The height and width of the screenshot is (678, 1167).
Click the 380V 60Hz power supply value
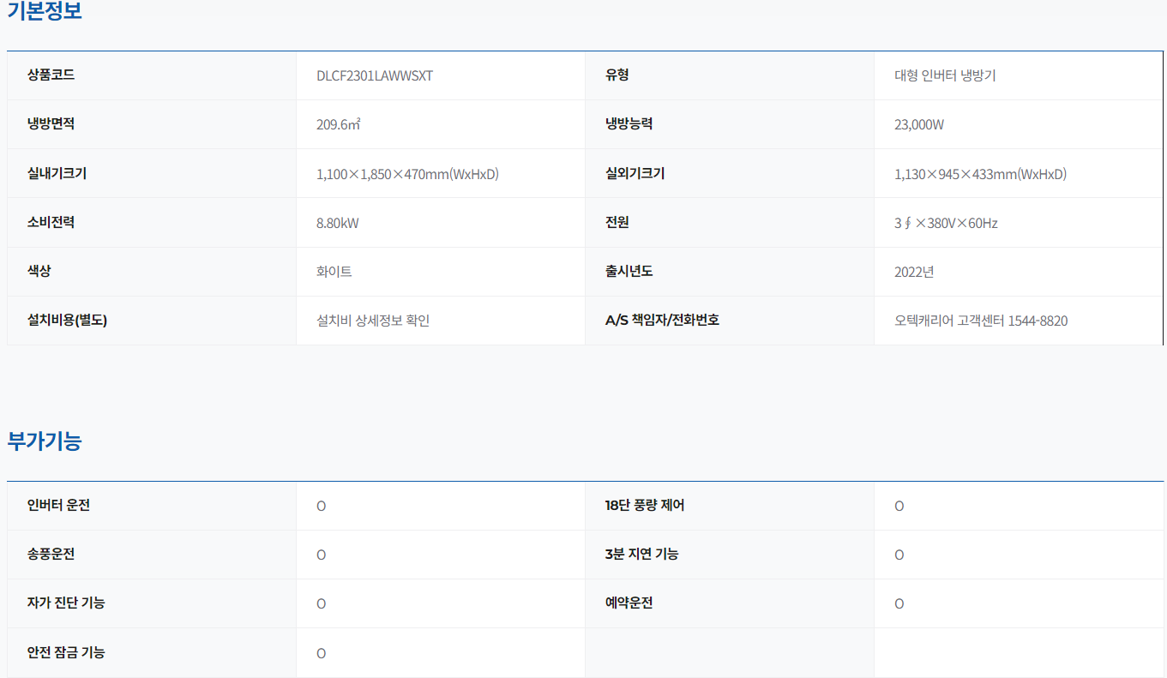click(x=946, y=223)
